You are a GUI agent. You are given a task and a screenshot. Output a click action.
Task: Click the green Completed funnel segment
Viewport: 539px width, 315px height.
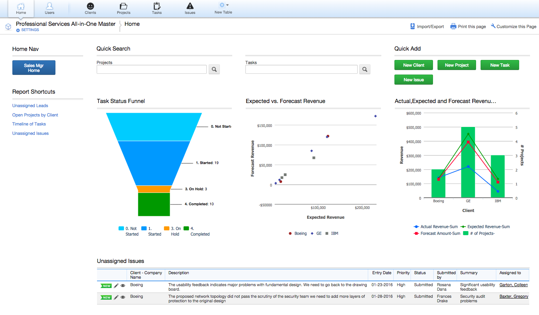tap(154, 204)
